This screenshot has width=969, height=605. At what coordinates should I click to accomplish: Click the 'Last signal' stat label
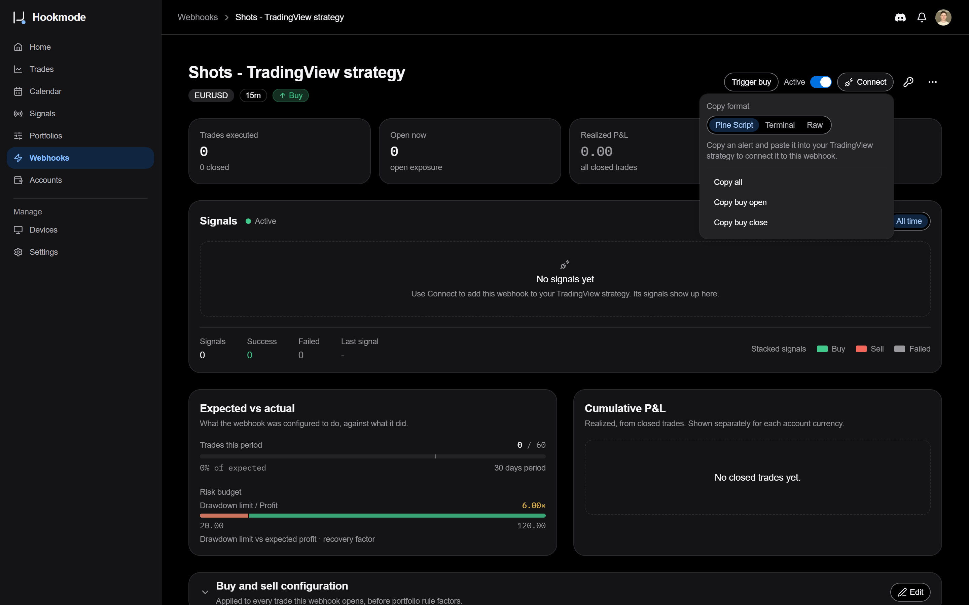point(360,341)
